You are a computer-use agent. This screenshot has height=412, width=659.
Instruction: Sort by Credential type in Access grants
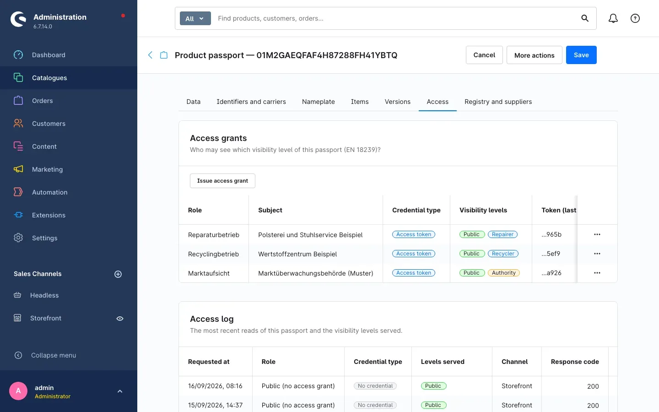[x=416, y=210]
